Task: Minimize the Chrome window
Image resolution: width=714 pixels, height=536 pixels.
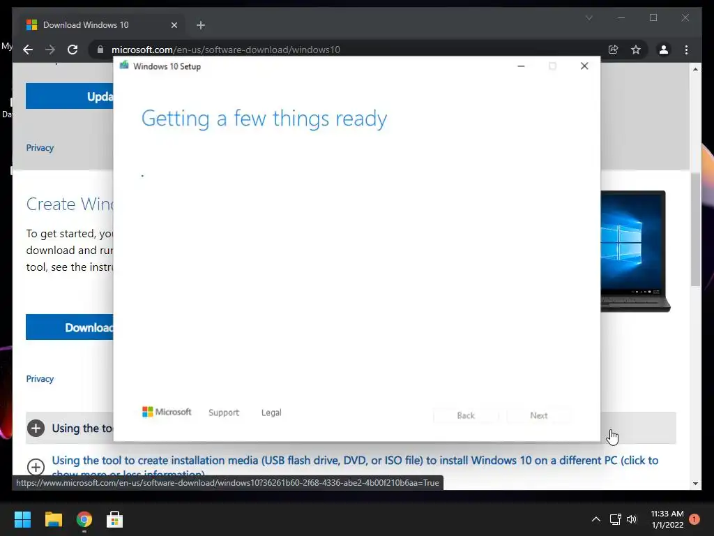Action: coord(621,17)
